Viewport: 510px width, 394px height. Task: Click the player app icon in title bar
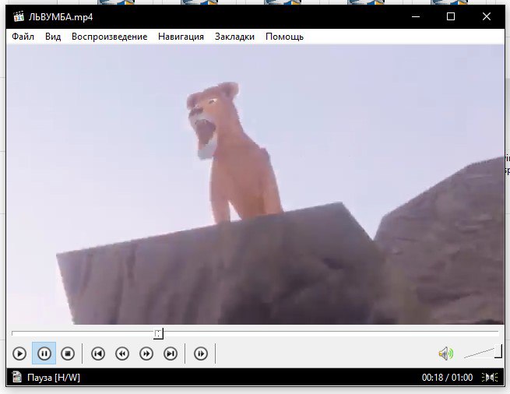coord(19,16)
